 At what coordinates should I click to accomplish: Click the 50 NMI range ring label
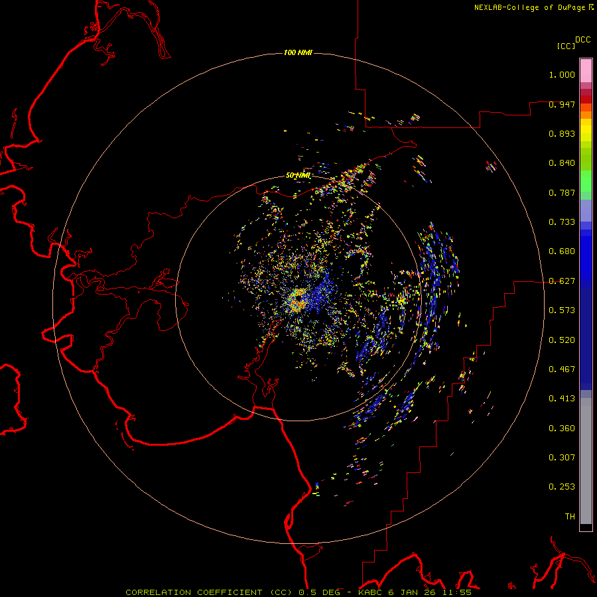click(298, 176)
